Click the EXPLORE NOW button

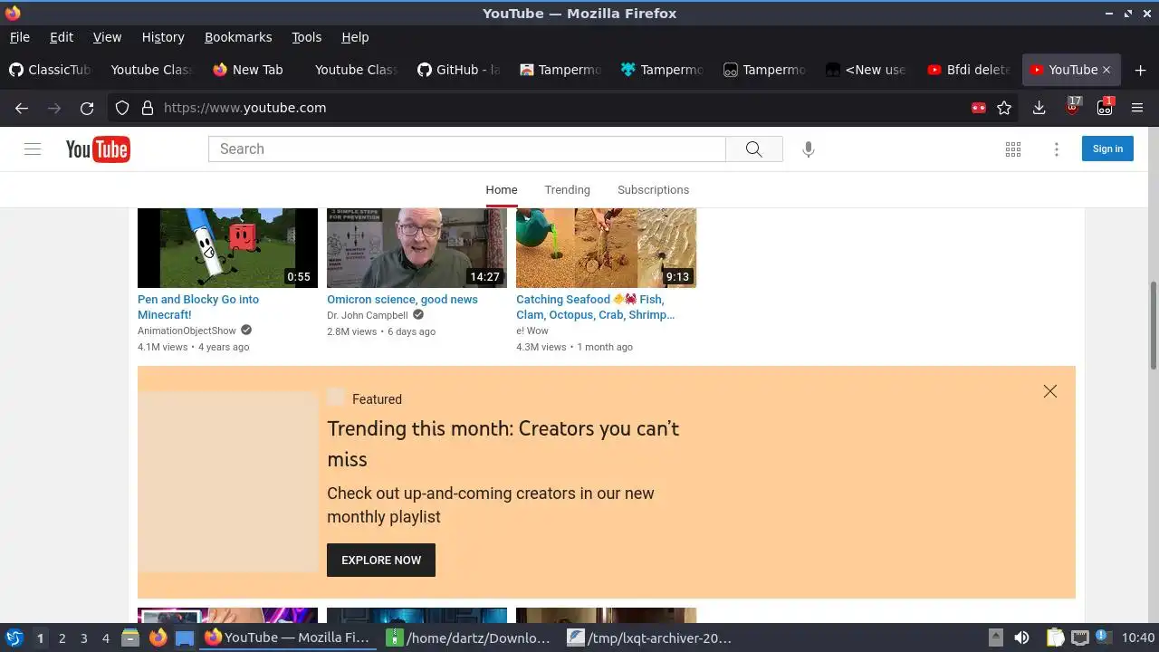(381, 560)
